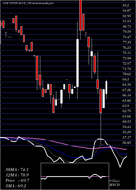Click the 81.83 price axis label
The height and width of the screenshot is (190, 136).
click(127, 21)
